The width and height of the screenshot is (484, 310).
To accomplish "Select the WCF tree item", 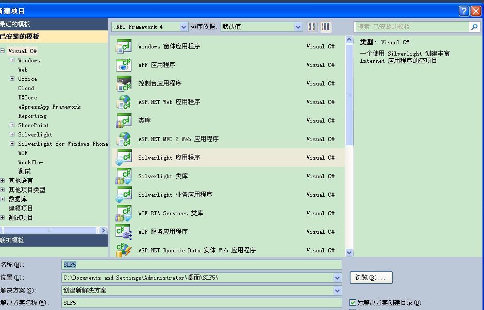I will coord(23,153).
